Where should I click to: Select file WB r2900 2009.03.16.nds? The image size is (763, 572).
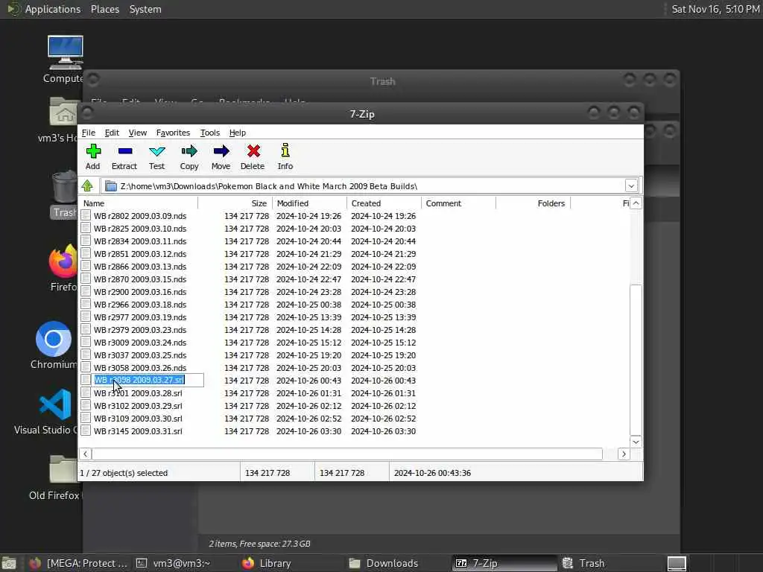pyautogui.click(x=140, y=291)
